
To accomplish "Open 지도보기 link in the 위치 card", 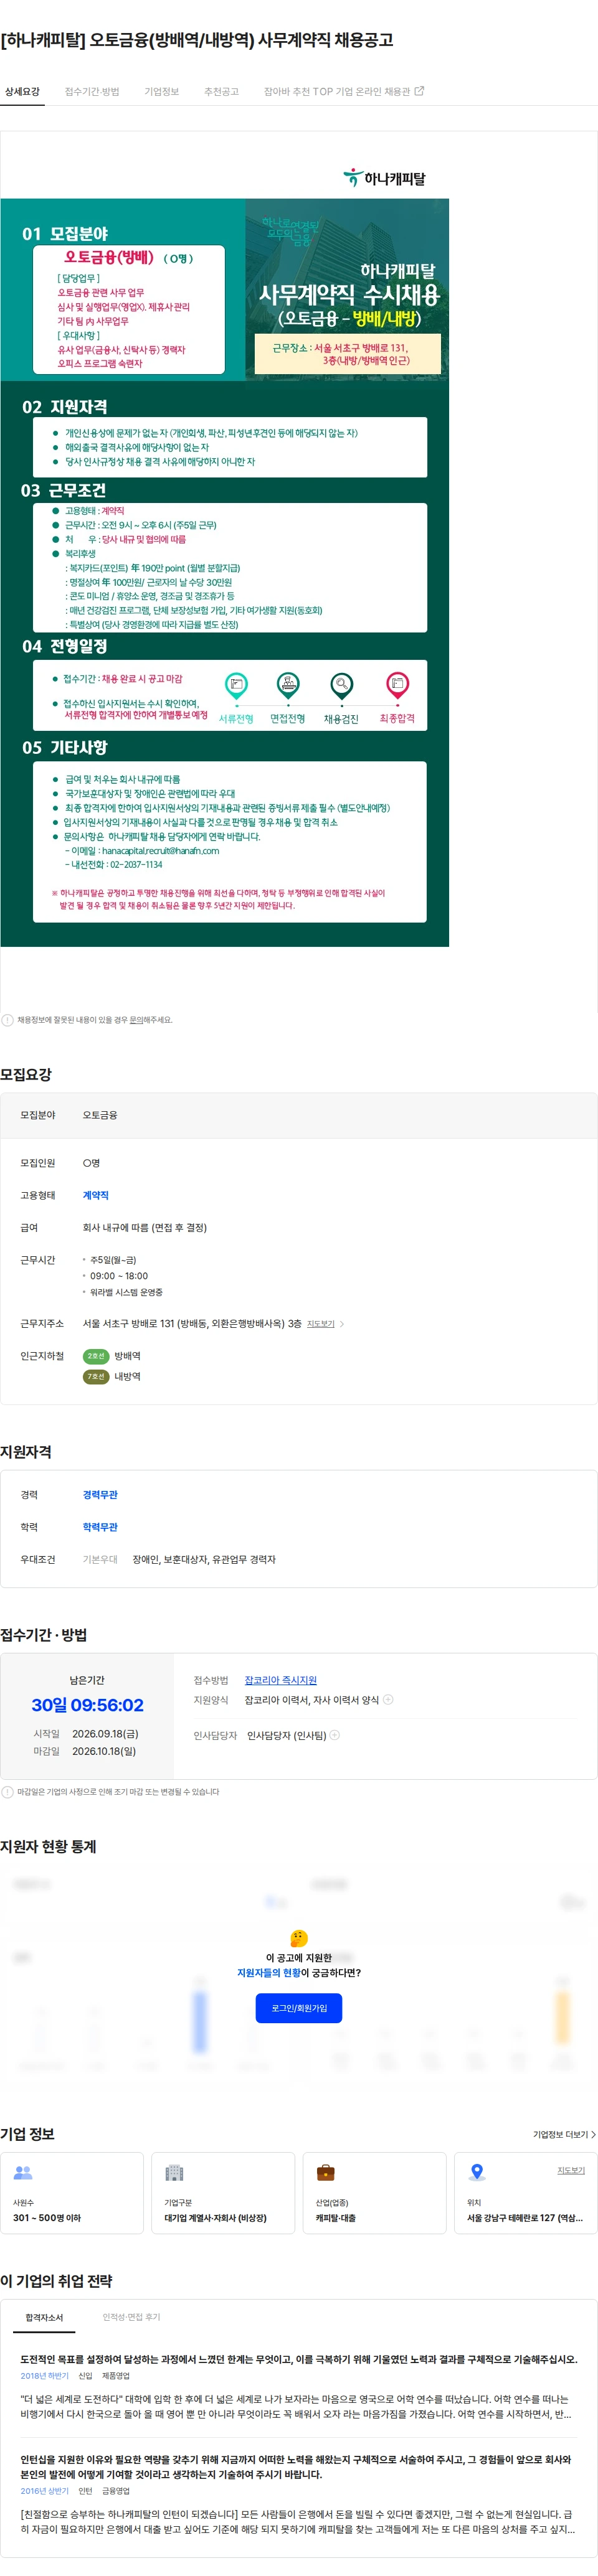I will tap(571, 2170).
